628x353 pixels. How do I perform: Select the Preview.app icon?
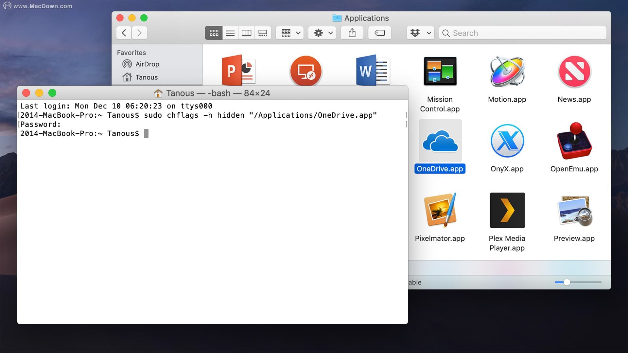pos(574,211)
